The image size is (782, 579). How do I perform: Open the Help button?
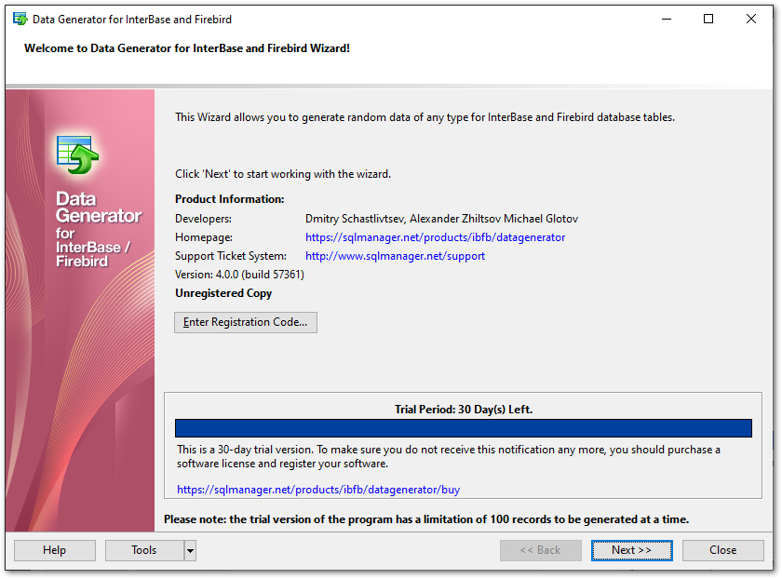54,550
